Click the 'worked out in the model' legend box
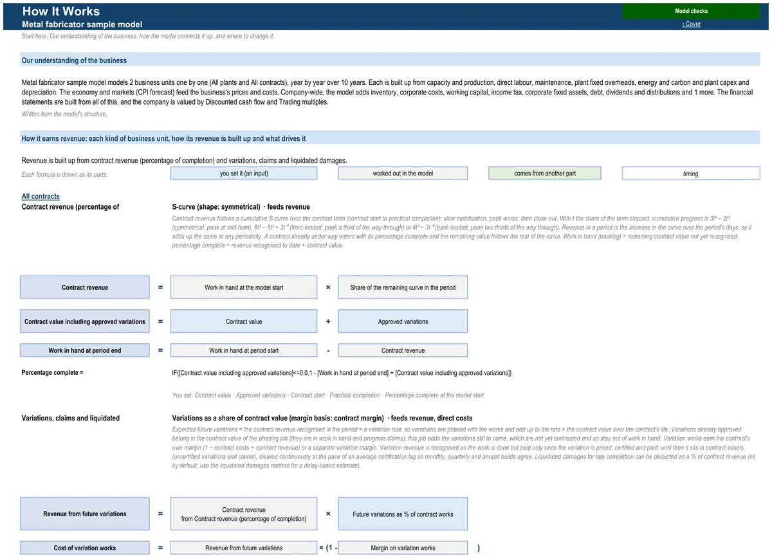Screen dimensions: 772x558 pyautogui.click(x=403, y=174)
